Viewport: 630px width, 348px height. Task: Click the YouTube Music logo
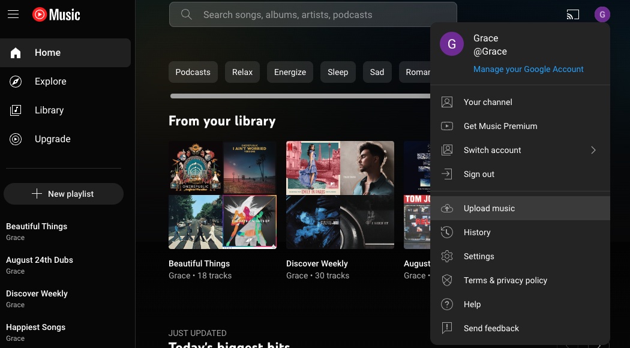[x=56, y=15]
